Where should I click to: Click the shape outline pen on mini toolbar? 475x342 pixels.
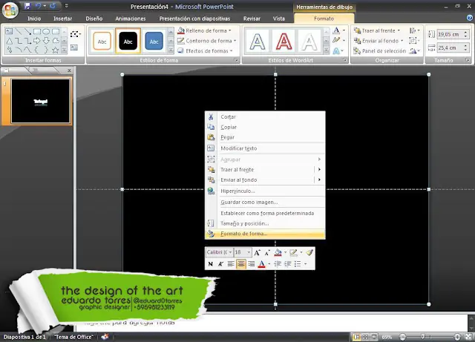pos(293,253)
